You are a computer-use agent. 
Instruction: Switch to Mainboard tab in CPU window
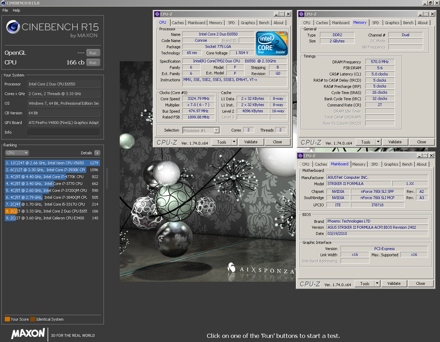[196, 23]
